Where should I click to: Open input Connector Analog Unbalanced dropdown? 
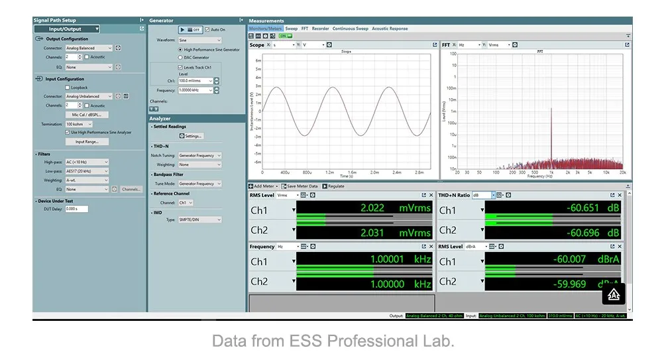click(x=89, y=96)
